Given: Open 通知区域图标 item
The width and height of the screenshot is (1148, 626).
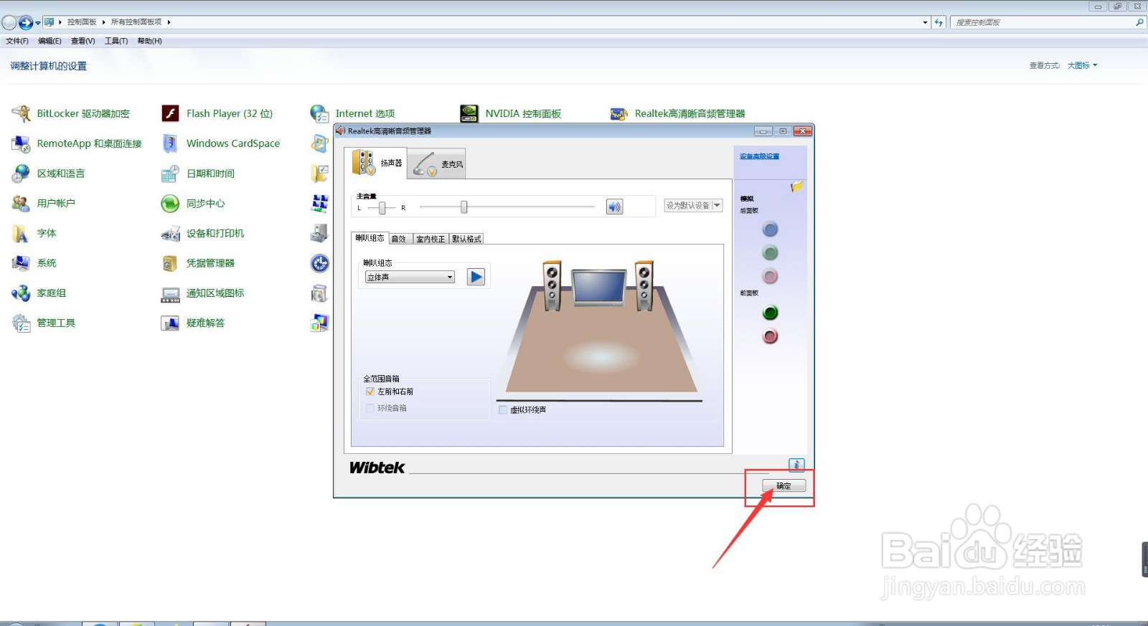Looking at the screenshot, I should click(202, 293).
